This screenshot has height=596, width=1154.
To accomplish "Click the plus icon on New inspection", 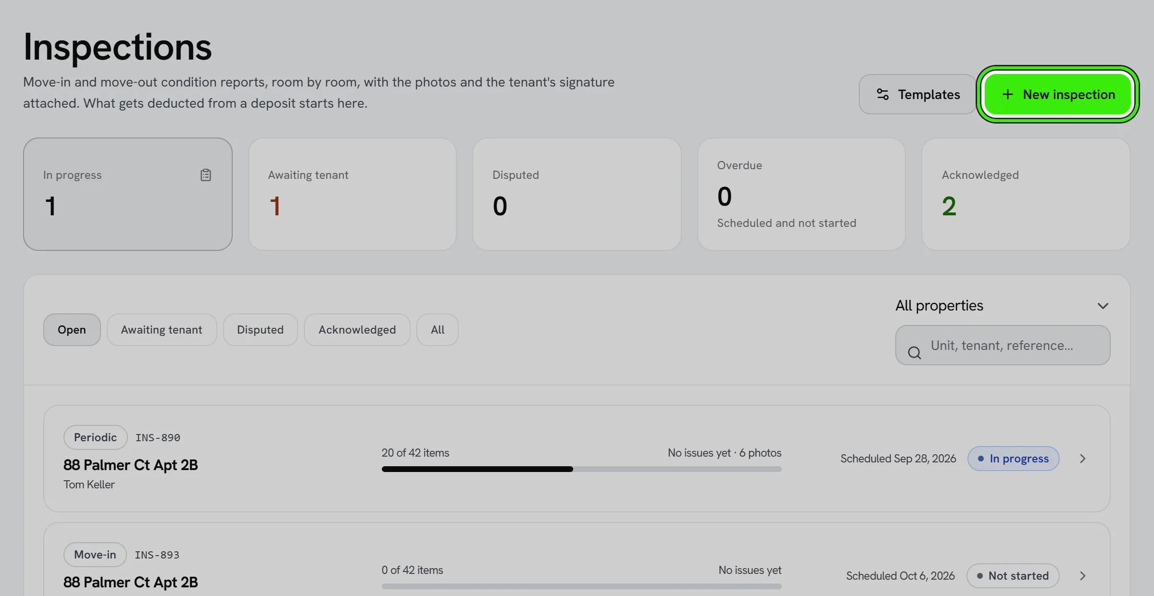I will coord(1007,94).
